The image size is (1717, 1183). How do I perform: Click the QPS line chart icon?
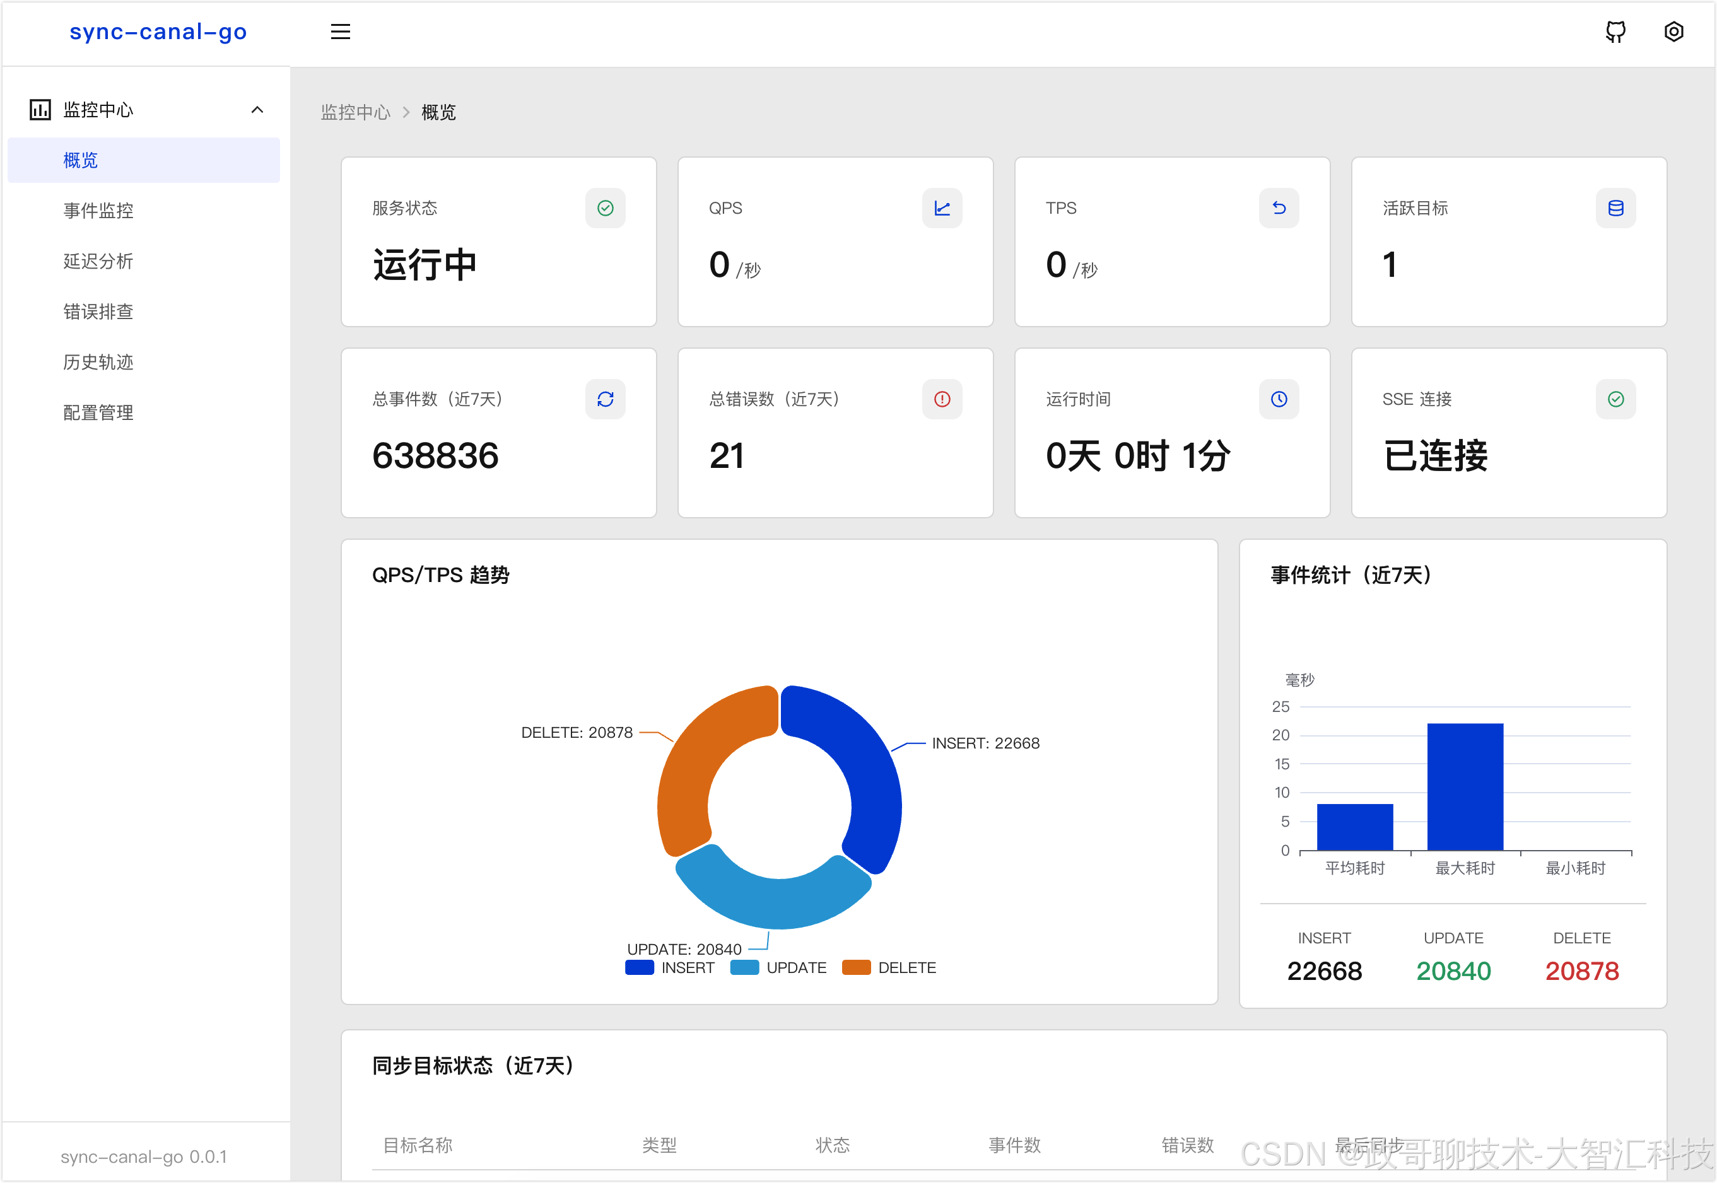tap(942, 208)
